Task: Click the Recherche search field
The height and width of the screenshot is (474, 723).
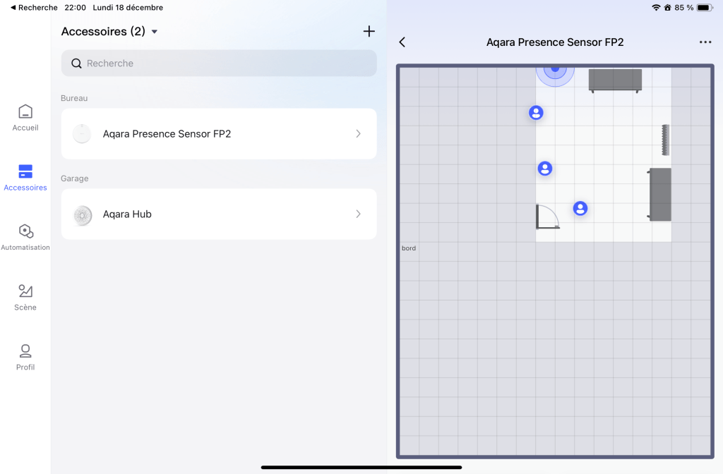Action: click(x=219, y=63)
